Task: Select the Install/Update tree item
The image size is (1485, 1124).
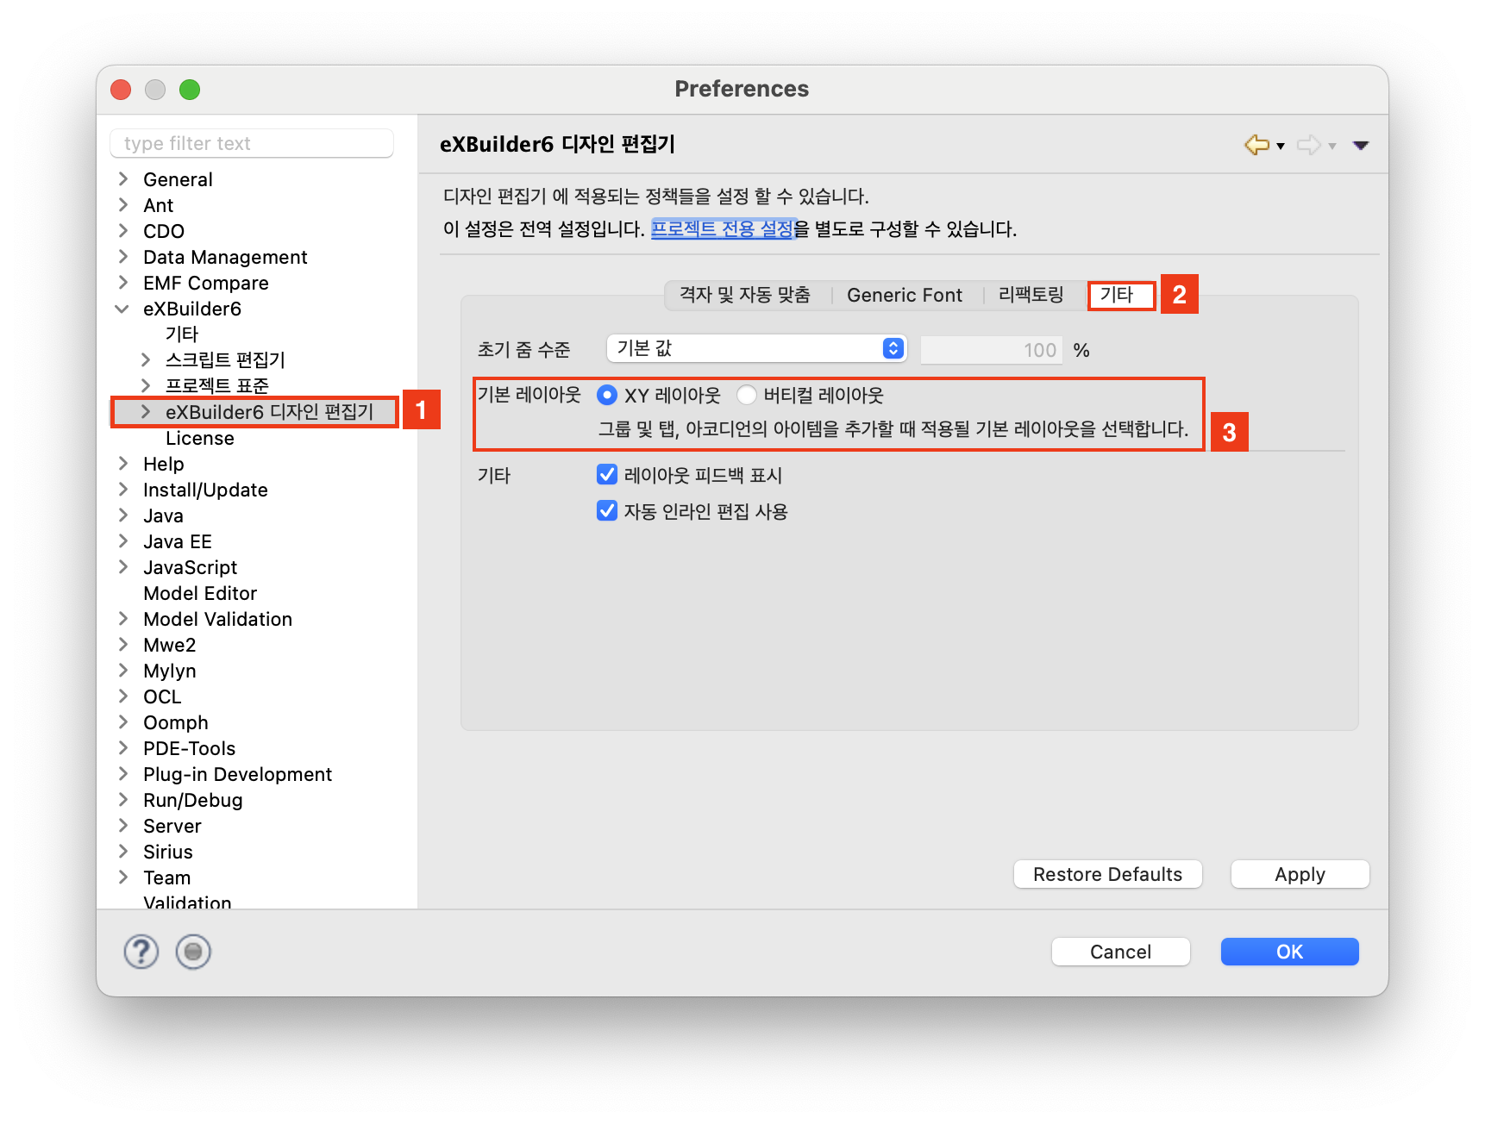Action: [x=205, y=490]
